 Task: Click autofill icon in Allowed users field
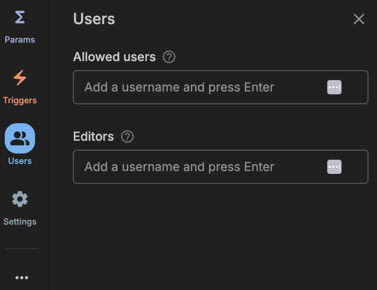point(334,87)
